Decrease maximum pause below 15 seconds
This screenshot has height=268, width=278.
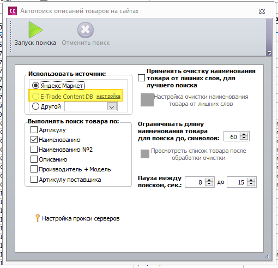point(251,184)
